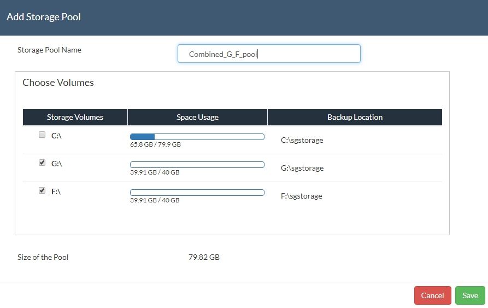Click the 65.8 GB / 79.9 GB usage text
This screenshot has height=308, width=488.
[x=155, y=144]
